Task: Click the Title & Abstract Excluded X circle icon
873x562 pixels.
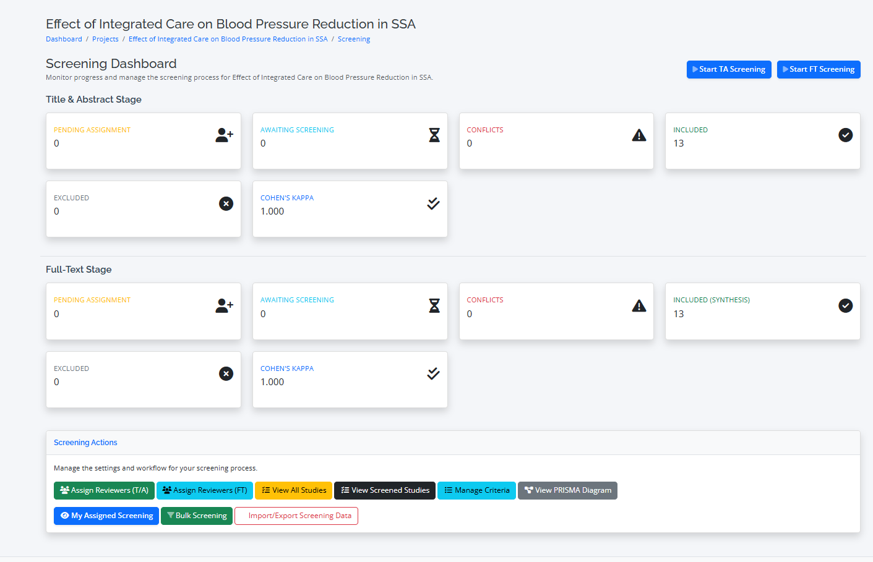Action: pyautogui.click(x=226, y=203)
